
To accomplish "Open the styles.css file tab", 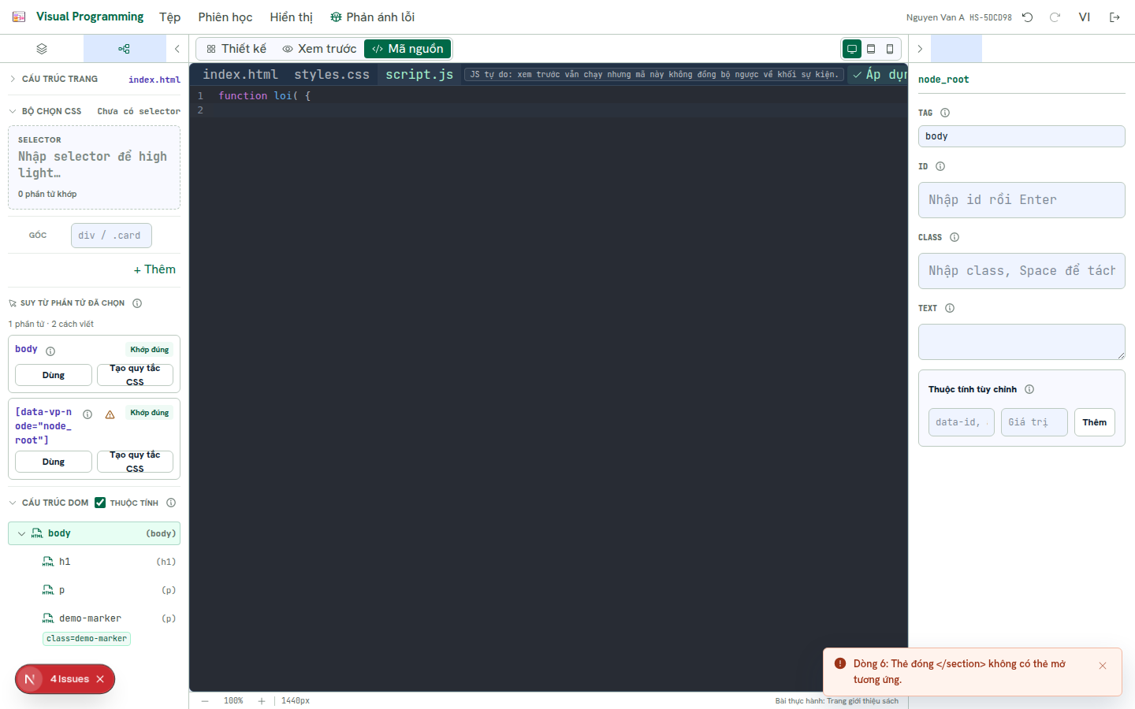I will pos(332,74).
